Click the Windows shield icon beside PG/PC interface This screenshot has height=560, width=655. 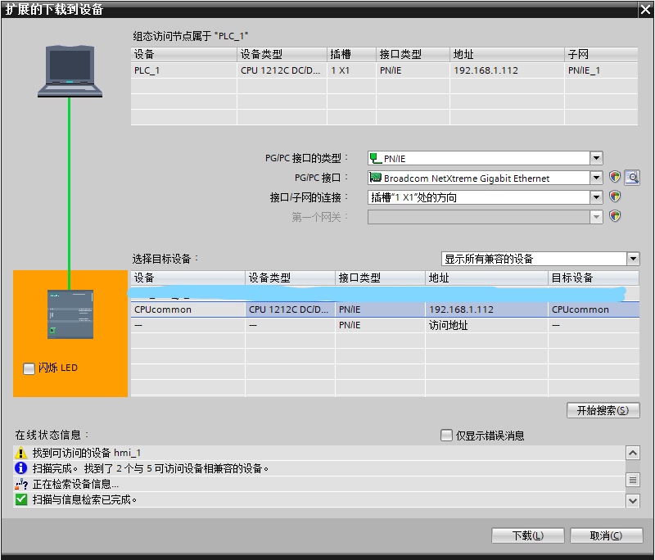[x=615, y=178]
